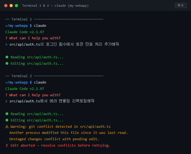The width and height of the screenshot is (191, 154).
Task: Click the red X error icon
Action: click(x=7, y=145)
